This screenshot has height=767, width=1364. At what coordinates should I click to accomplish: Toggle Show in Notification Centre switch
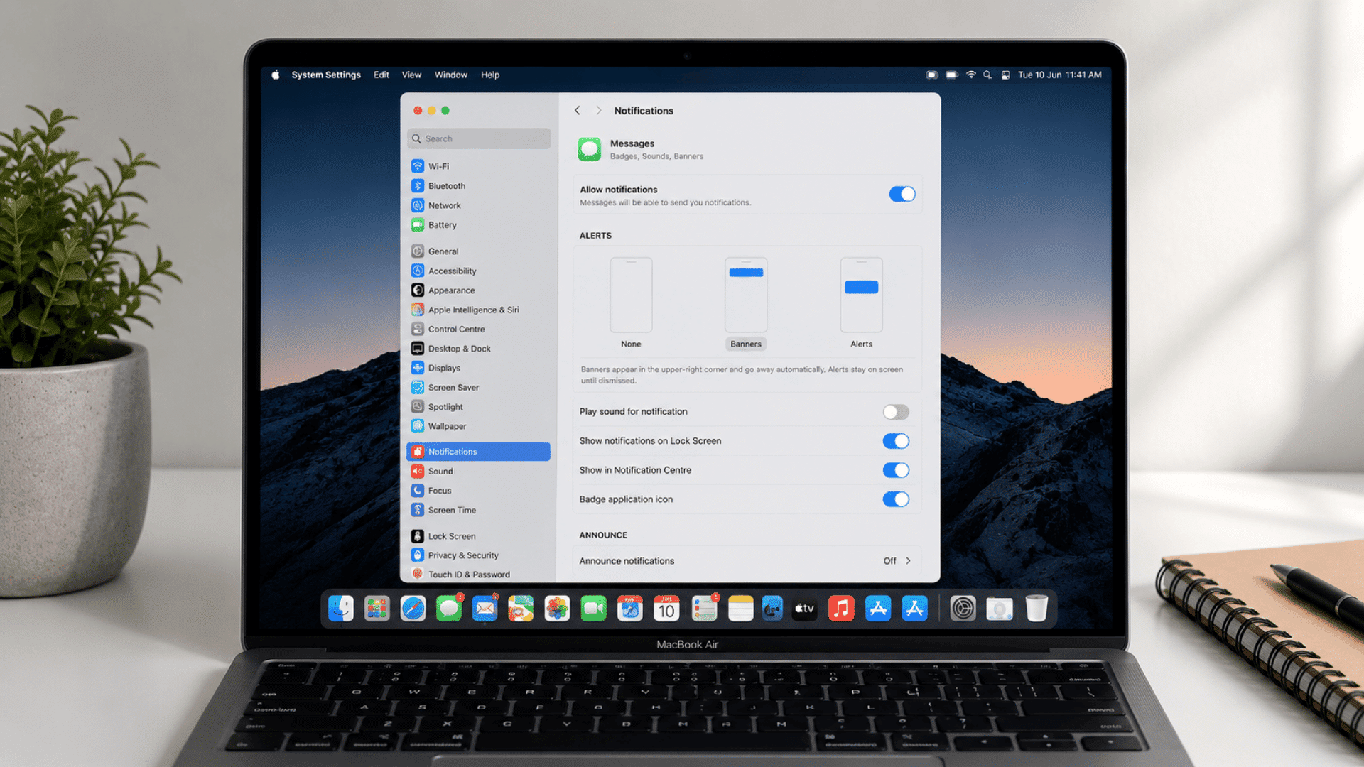coord(896,470)
